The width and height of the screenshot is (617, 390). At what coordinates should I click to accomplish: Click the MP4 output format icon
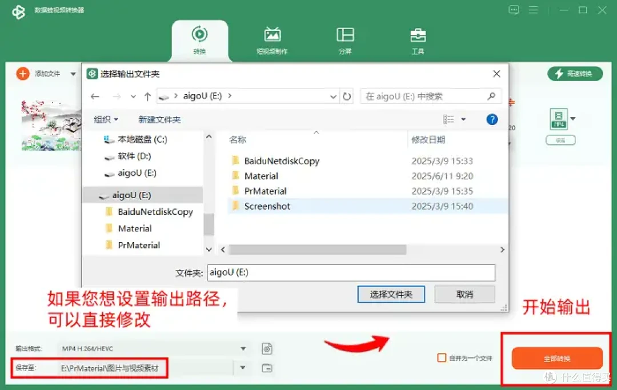(x=559, y=119)
